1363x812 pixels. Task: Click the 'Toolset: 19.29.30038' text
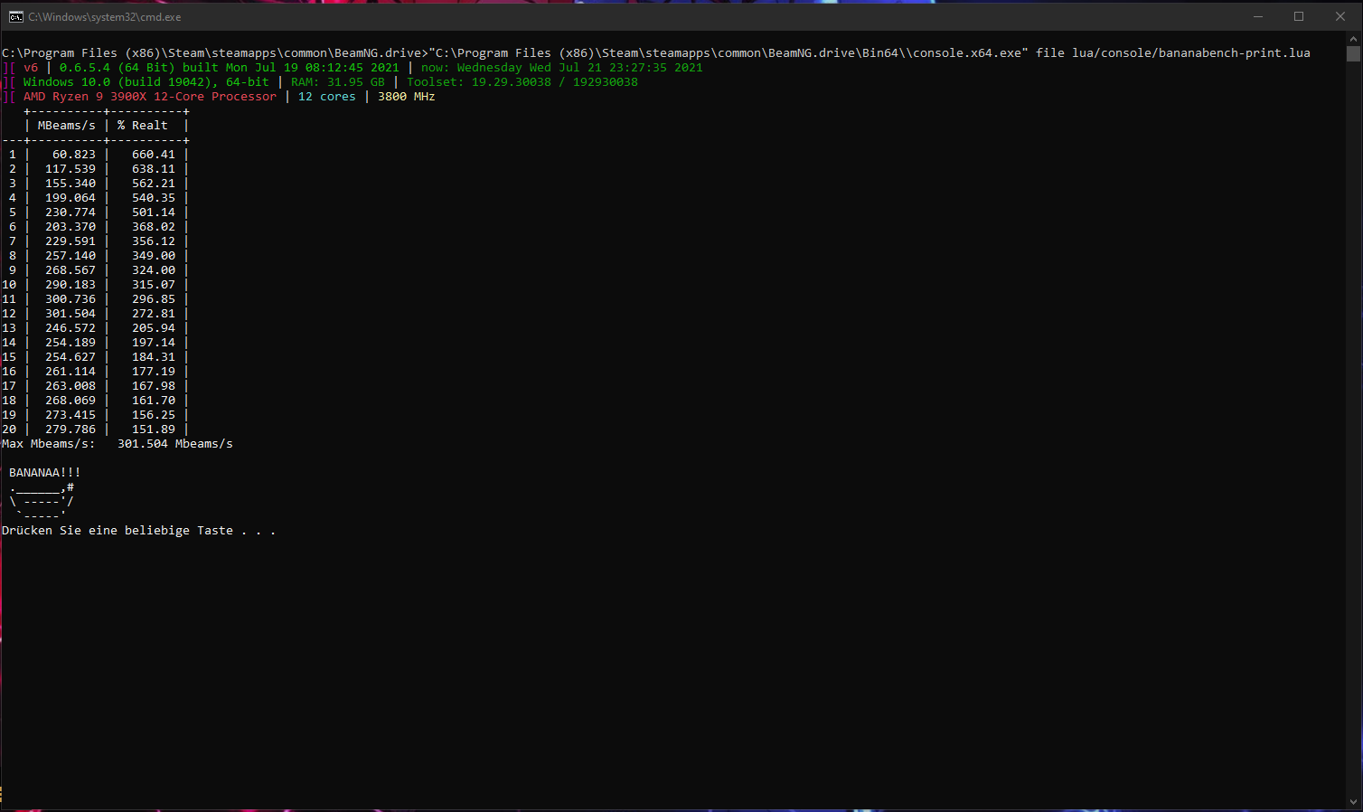(x=479, y=82)
